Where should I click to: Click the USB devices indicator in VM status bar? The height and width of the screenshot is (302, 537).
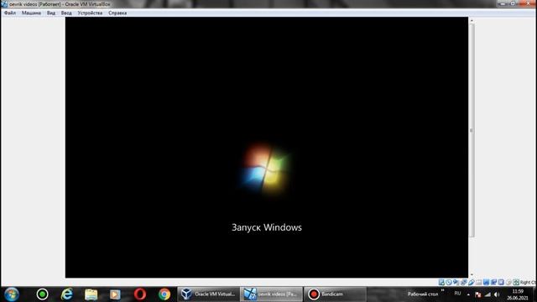(x=472, y=282)
